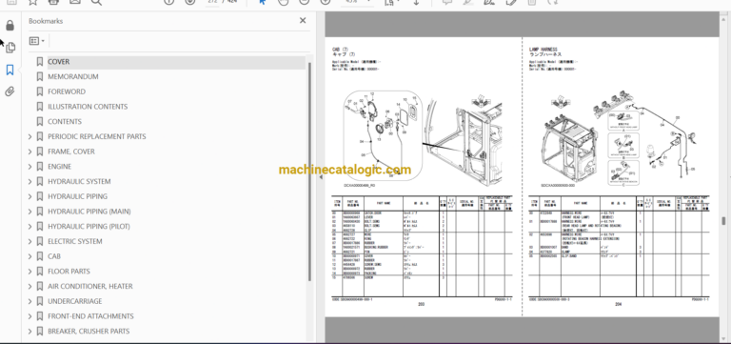
Task: Open the bookmarks options dropdown menu
Action: pyautogui.click(x=37, y=41)
